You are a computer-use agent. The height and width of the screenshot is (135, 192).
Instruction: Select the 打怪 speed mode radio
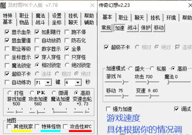tap(10, 93)
